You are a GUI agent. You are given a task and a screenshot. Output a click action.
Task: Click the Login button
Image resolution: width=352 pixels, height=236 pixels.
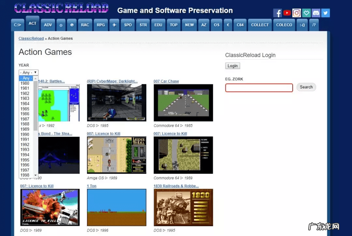coord(233,66)
